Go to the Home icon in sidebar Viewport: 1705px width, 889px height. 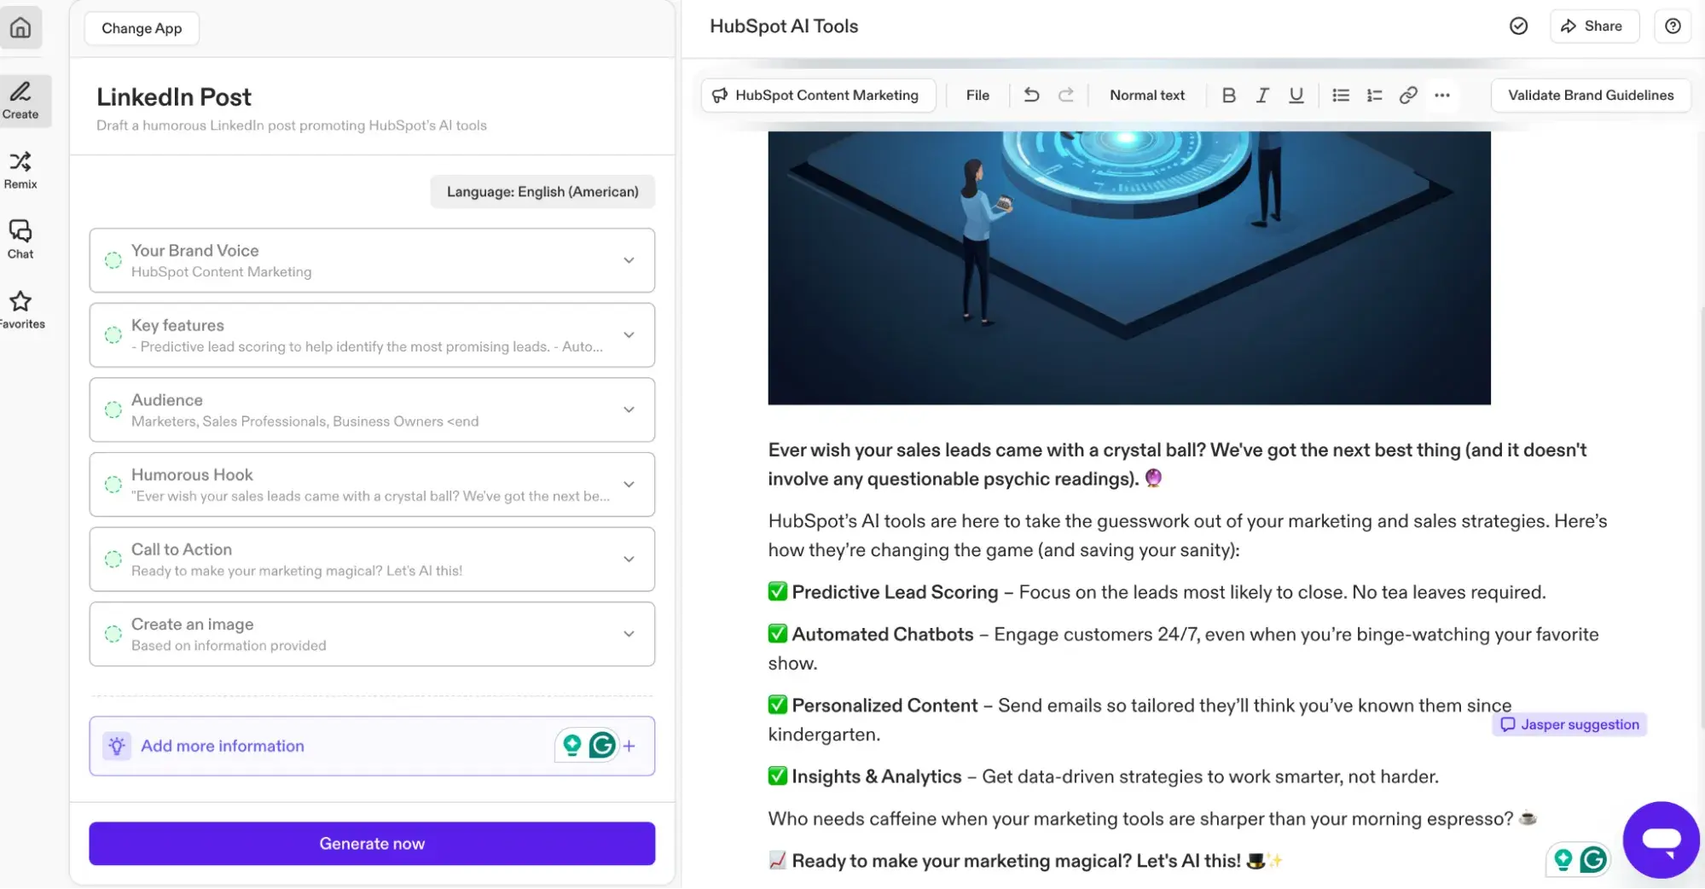pyautogui.click(x=20, y=28)
